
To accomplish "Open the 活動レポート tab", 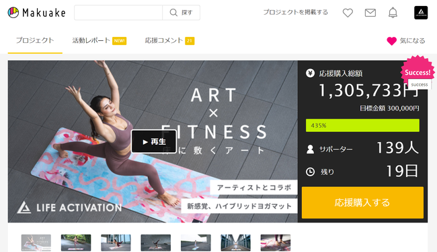I will 100,41.
